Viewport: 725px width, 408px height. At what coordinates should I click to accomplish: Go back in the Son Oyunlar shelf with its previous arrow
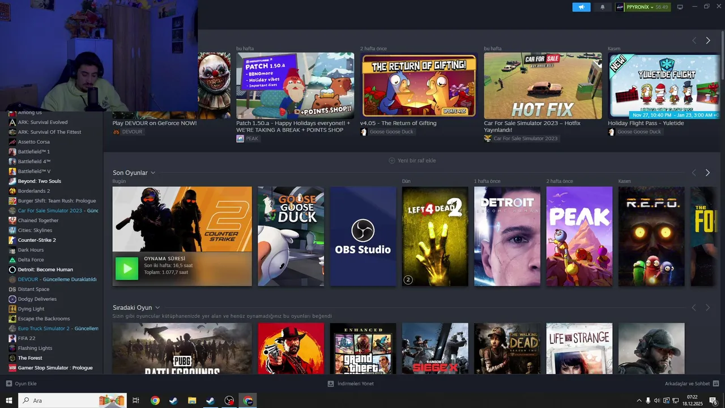click(694, 173)
